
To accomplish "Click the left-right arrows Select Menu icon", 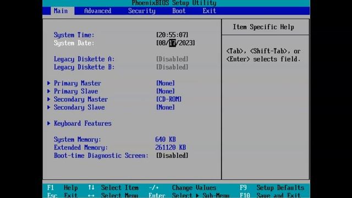I will (91, 196).
